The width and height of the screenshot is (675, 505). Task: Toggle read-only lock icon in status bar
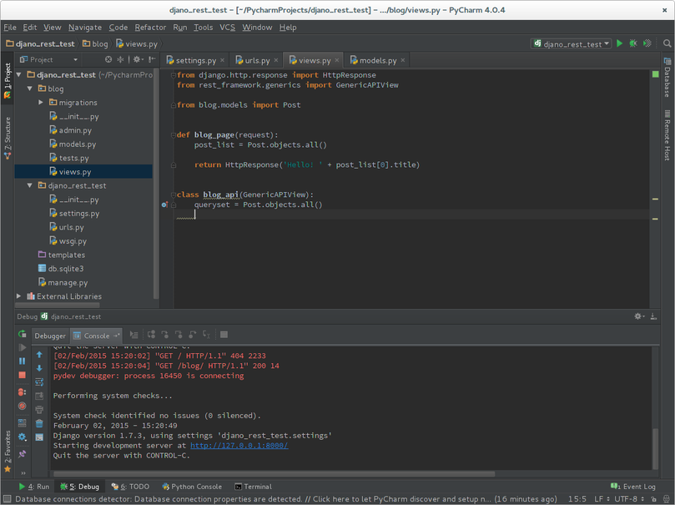[653, 499]
